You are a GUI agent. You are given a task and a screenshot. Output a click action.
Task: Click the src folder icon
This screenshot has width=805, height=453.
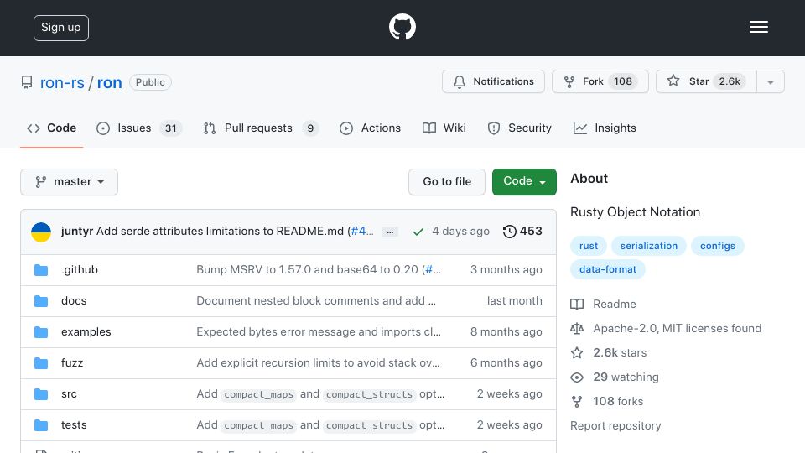click(41, 394)
